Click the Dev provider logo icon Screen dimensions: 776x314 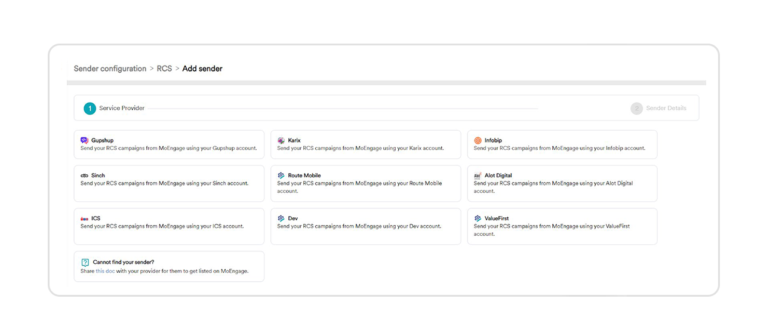[x=281, y=218]
